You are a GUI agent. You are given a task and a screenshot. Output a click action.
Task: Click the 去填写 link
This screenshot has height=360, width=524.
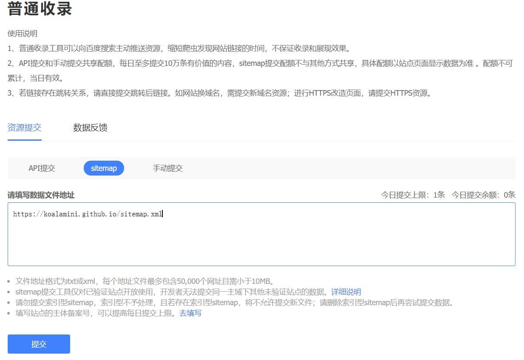pyautogui.click(x=190, y=313)
